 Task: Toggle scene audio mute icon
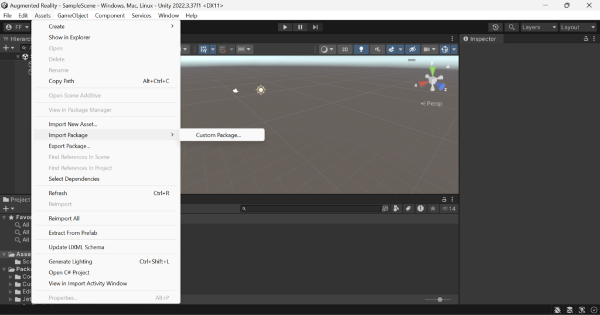tap(377, 49)
